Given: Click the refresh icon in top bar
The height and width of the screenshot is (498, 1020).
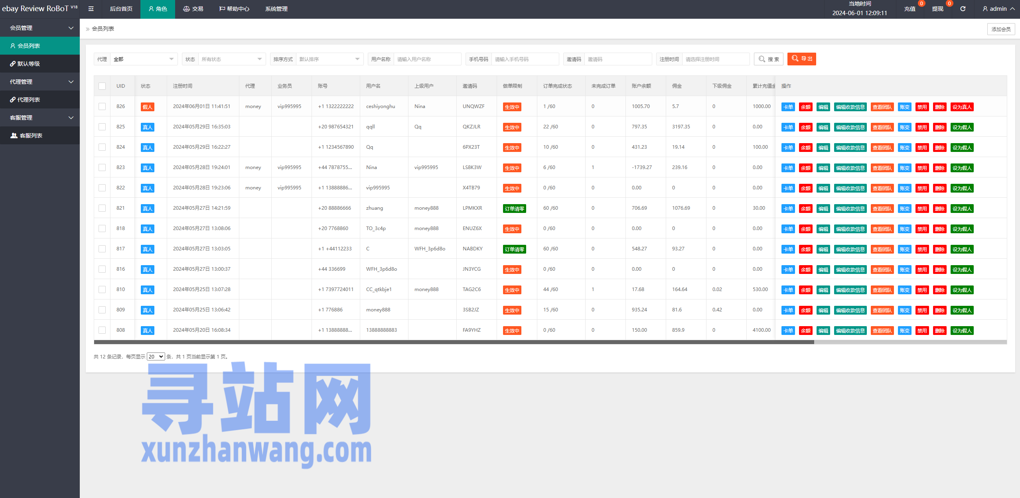Looking at the screenshot, I should click(963, 9).
